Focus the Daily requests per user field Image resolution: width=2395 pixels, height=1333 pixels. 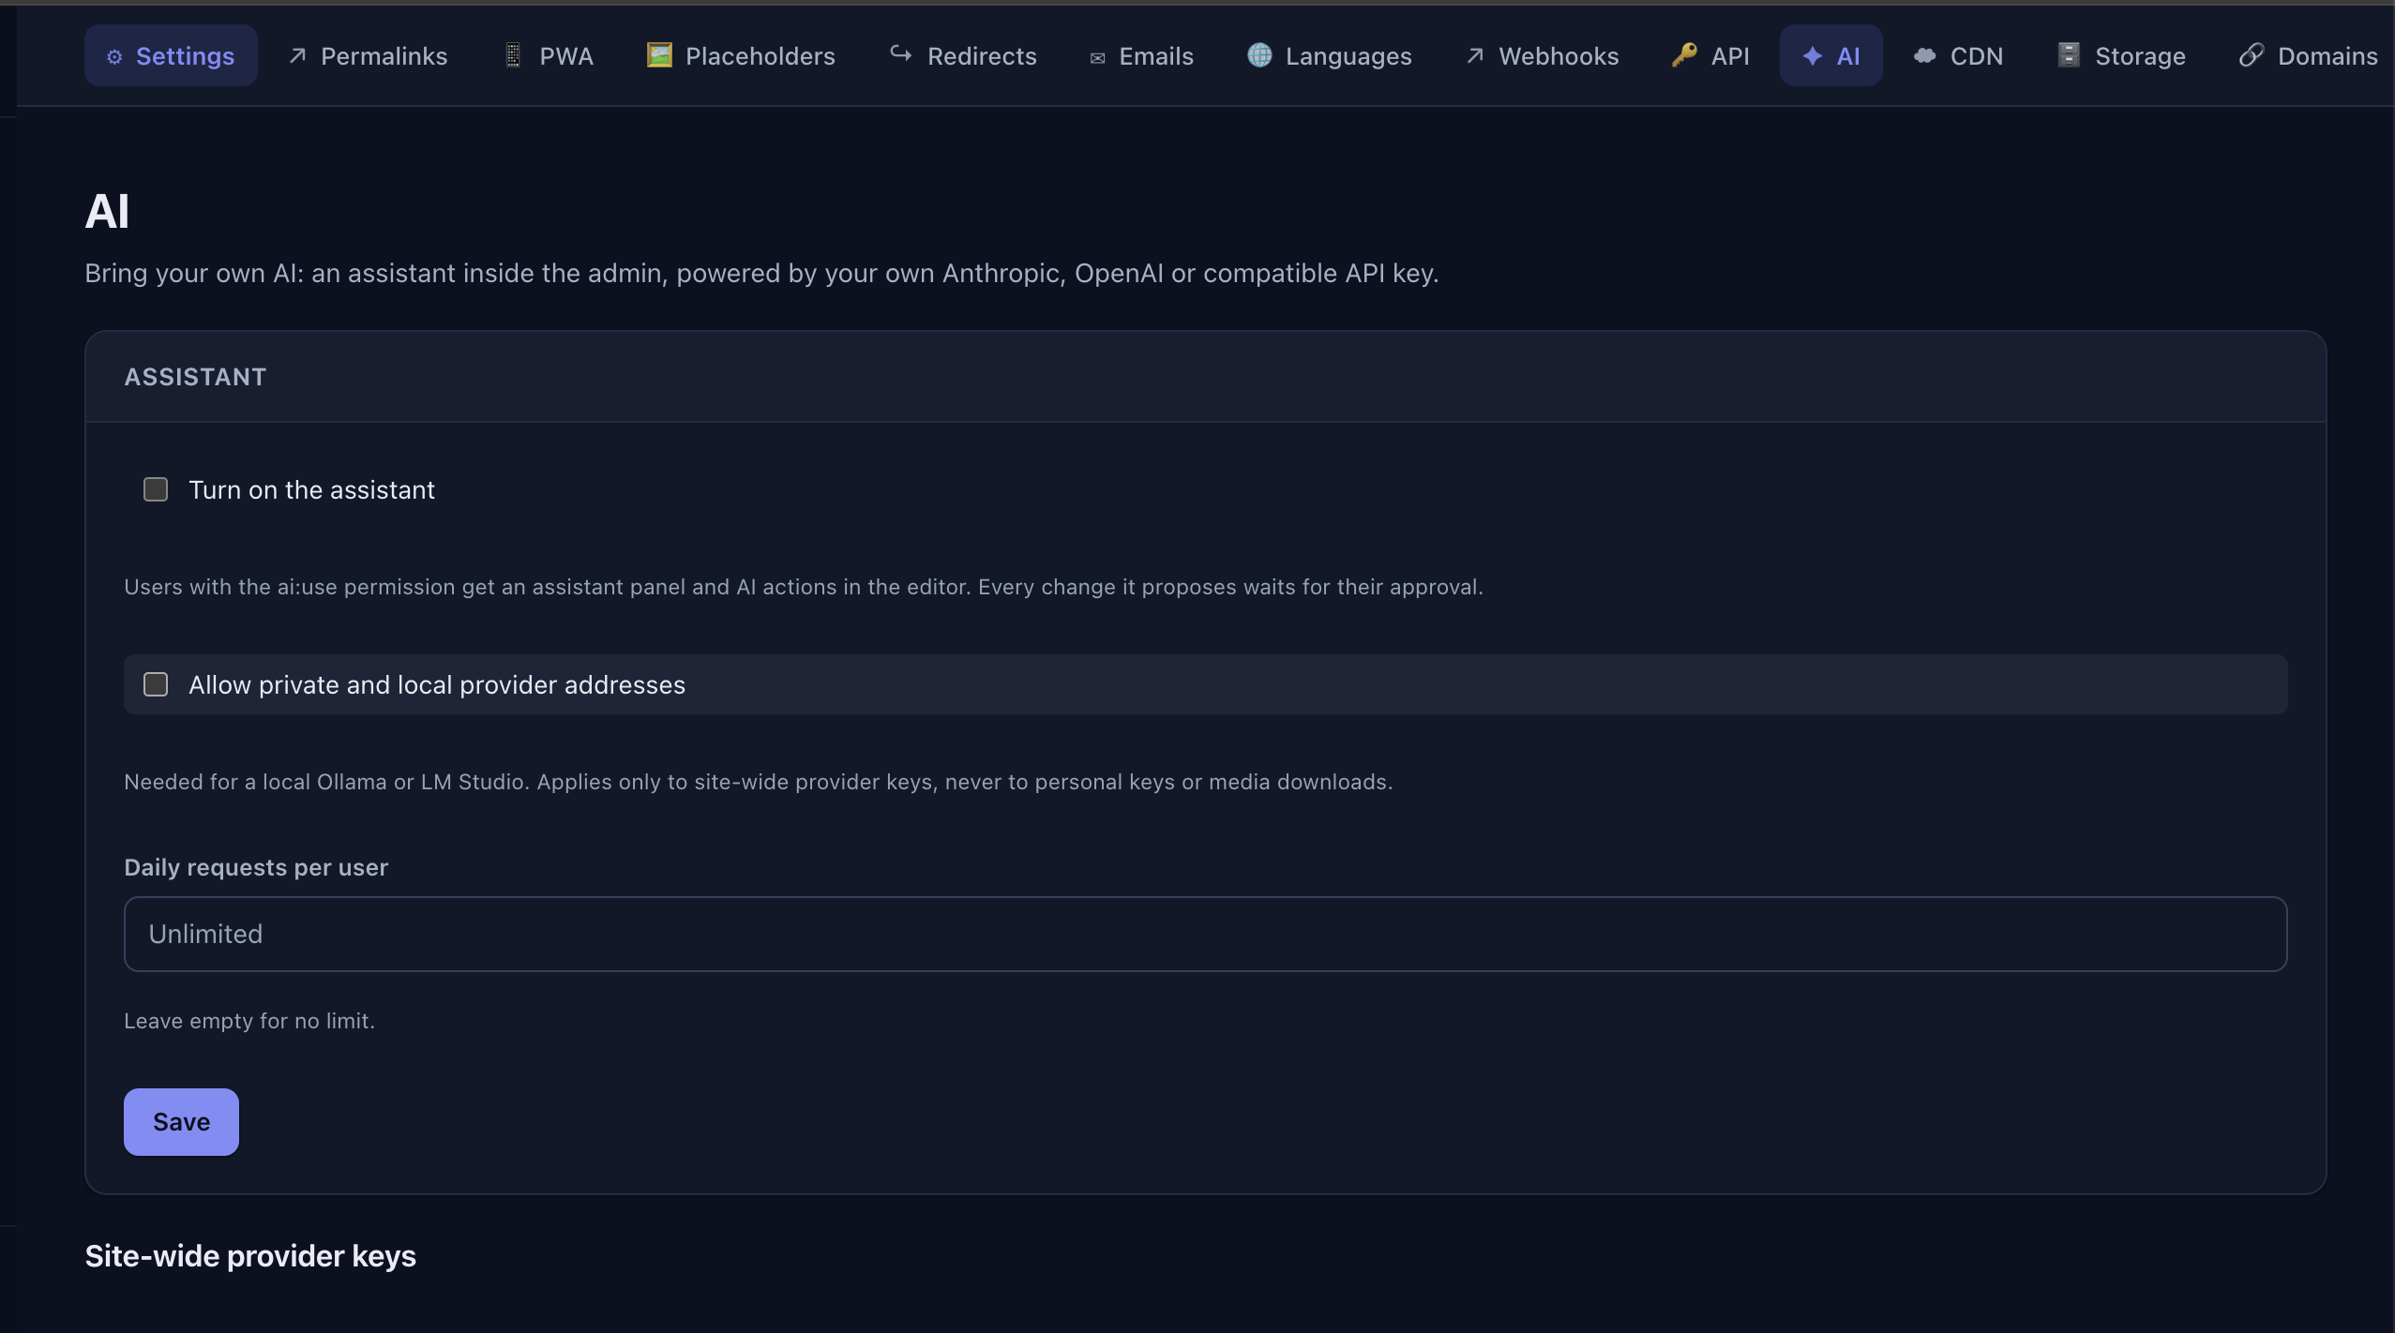pyautogui.click(x=1205, y=934)
